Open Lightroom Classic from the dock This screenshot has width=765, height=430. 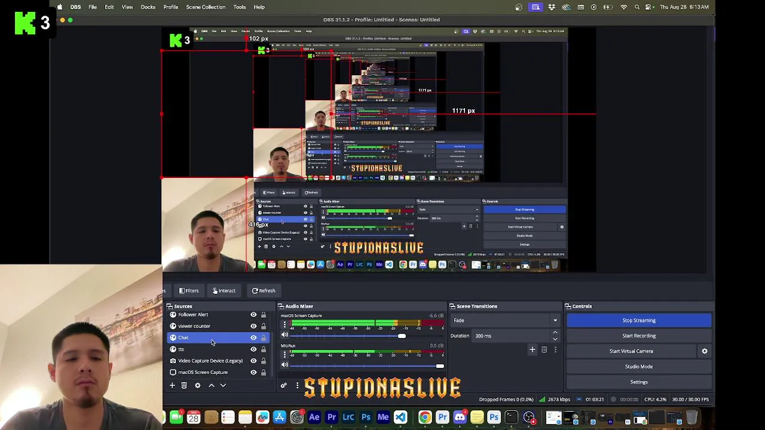(x=348, y=417)
